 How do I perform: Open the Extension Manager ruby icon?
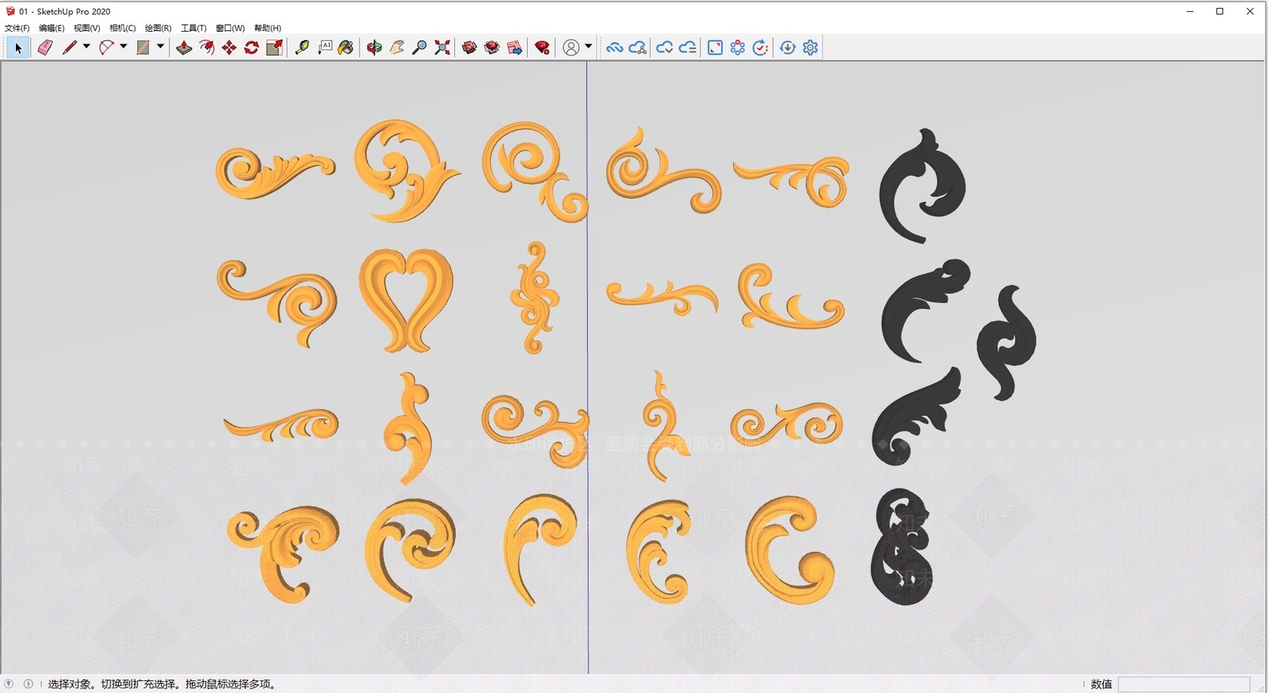[542, 48]
